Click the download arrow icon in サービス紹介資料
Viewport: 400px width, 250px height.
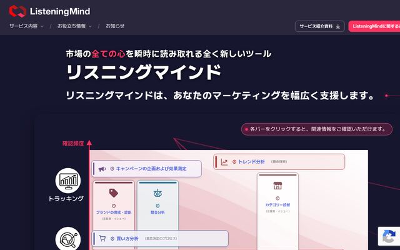pyautogui.click(x=338, y=26)
